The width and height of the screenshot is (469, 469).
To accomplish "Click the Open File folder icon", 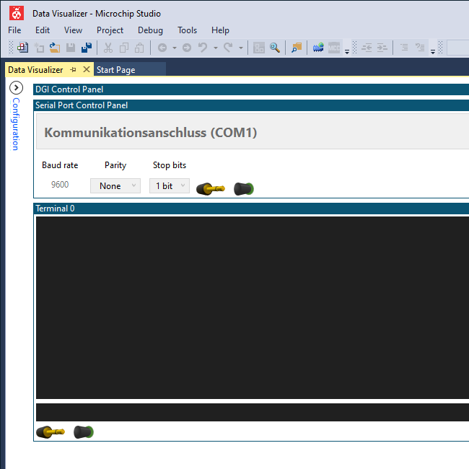I will point(54,48).
